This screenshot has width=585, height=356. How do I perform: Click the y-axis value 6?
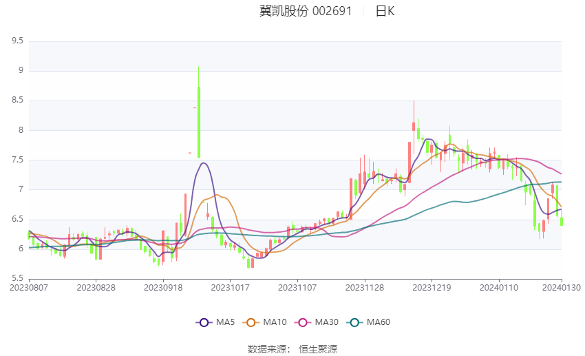pos(21,249)
